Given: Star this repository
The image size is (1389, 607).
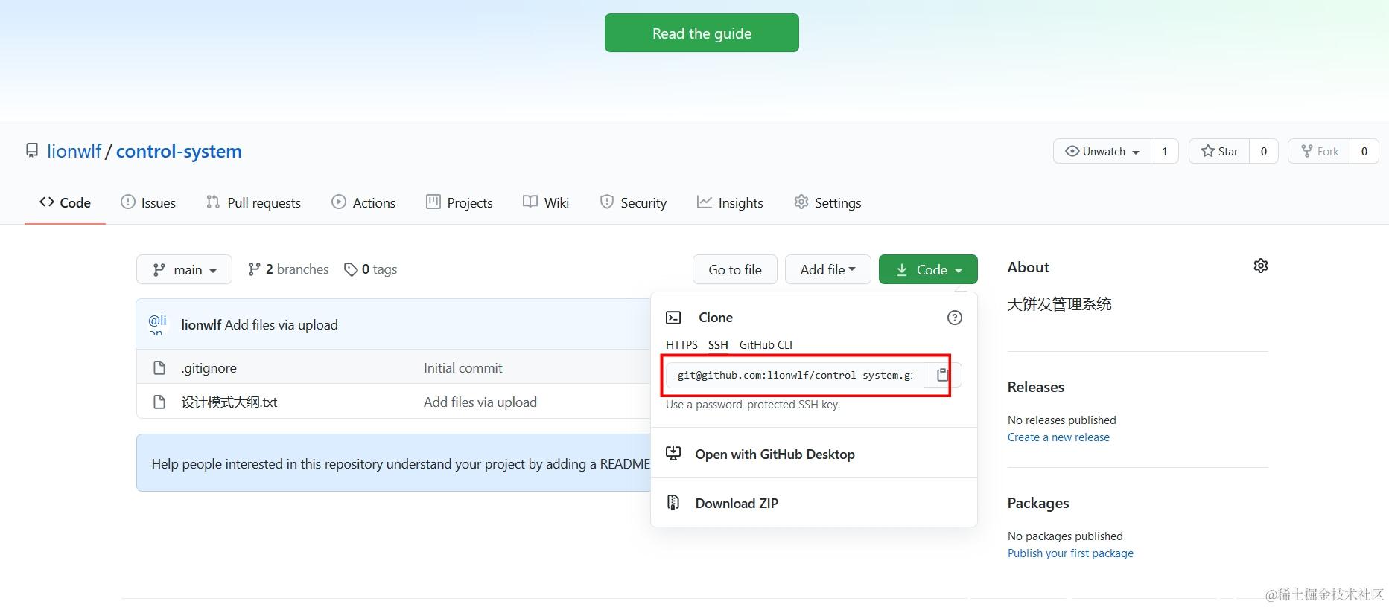Looking at the screenshot, I should [x=1219, y=151].
